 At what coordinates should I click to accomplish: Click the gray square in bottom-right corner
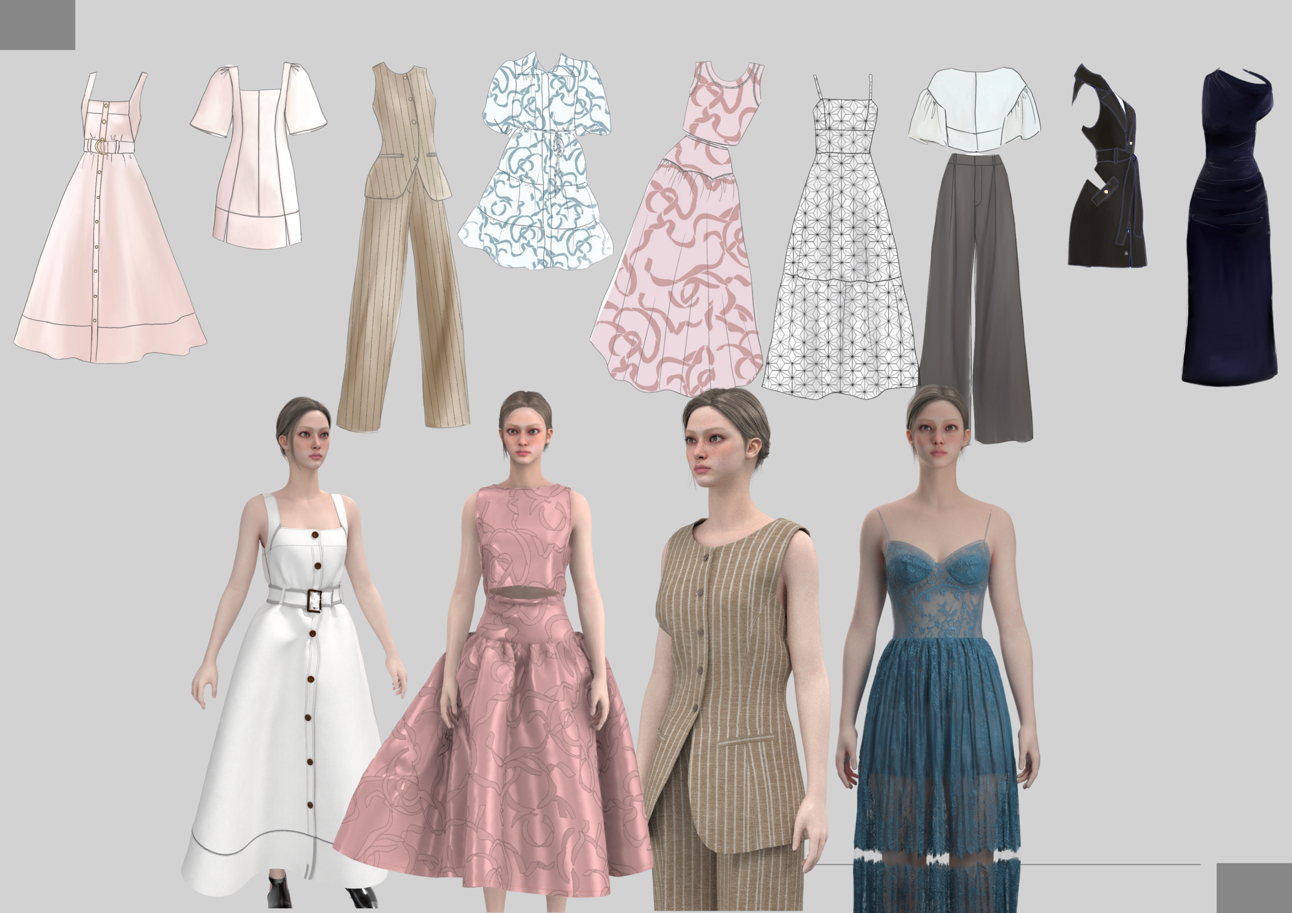click(1254, 888)
